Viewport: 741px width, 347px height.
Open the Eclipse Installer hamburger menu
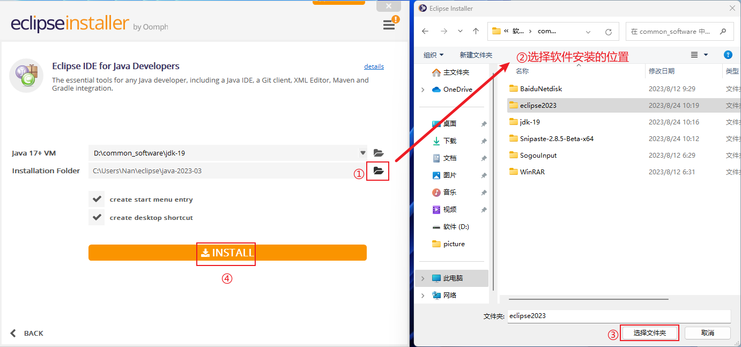pos(389,25)
